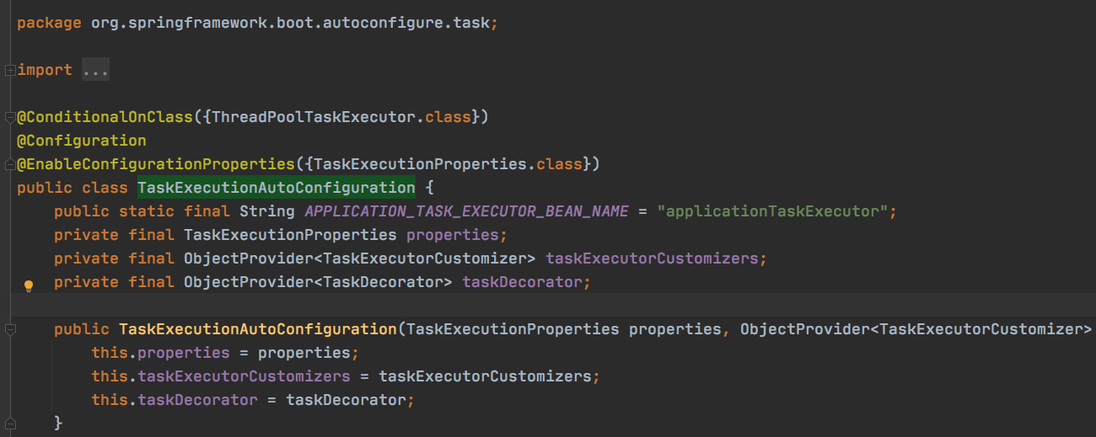Viewport: 1096px width, 437px height.
Task: Click the @Configuration annotation
Action: 82,141
